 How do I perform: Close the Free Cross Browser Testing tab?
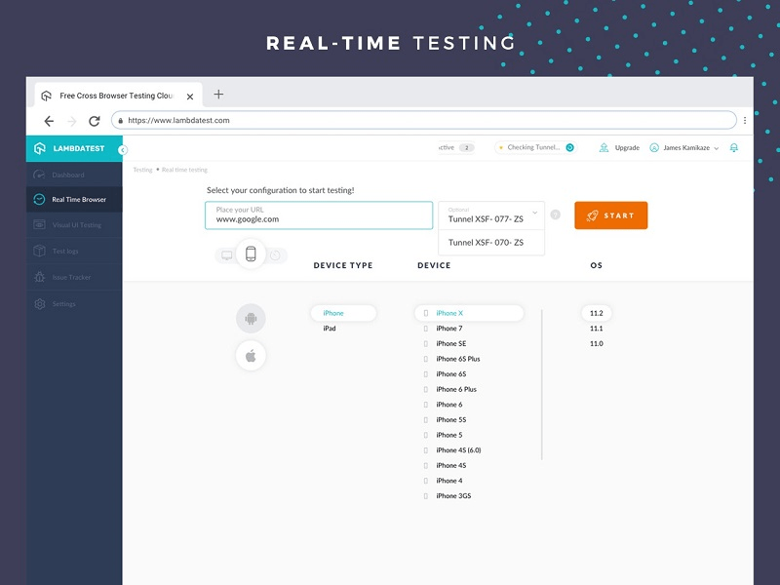(x=190, y=97)
